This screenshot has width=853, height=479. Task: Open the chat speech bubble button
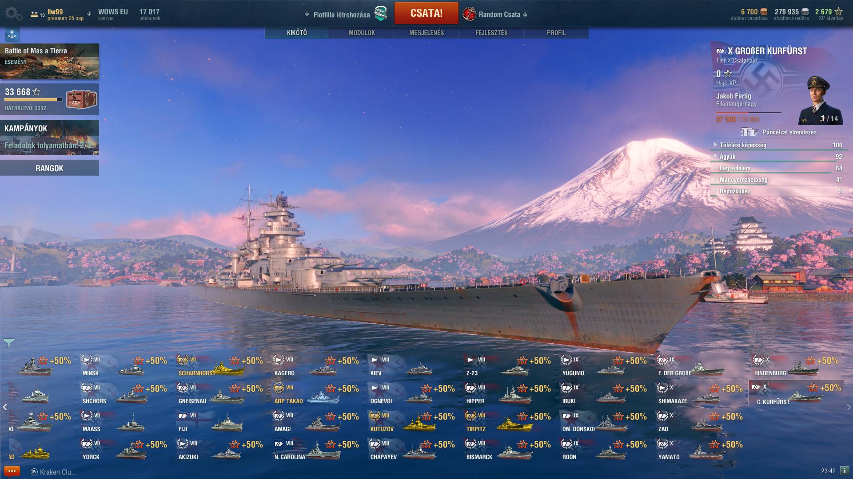[x=12, y=471]
